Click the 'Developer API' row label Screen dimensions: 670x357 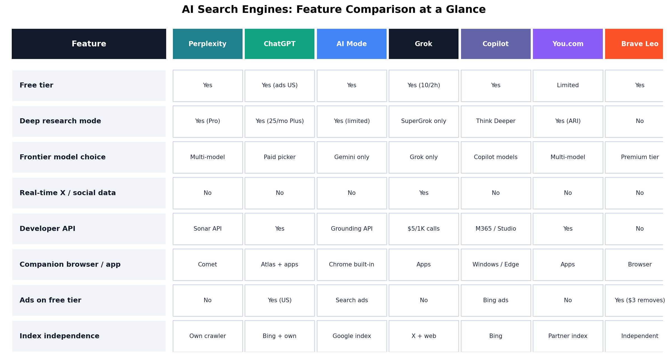(89, 229)
